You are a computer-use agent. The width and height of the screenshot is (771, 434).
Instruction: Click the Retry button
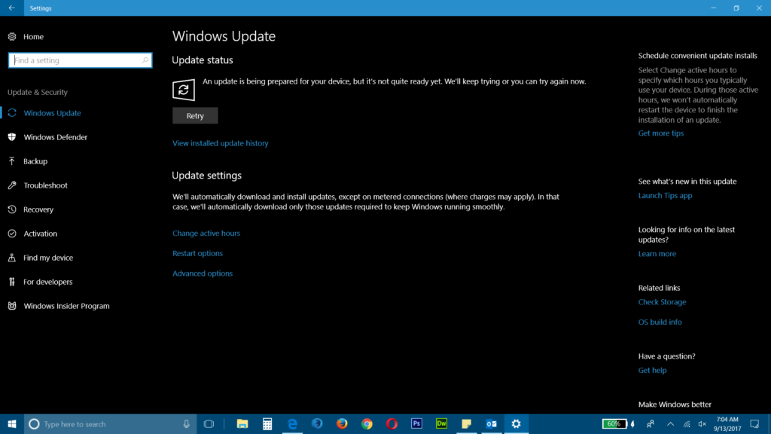coord(195,115)
